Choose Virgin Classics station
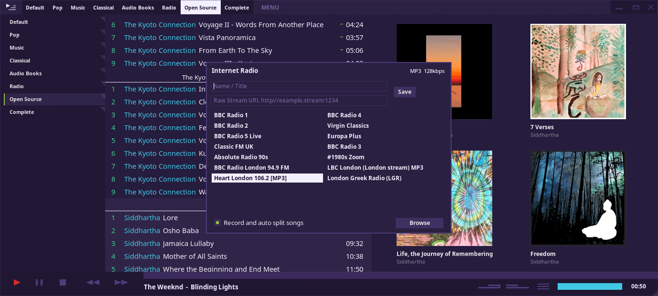 (x=381, y=125)
